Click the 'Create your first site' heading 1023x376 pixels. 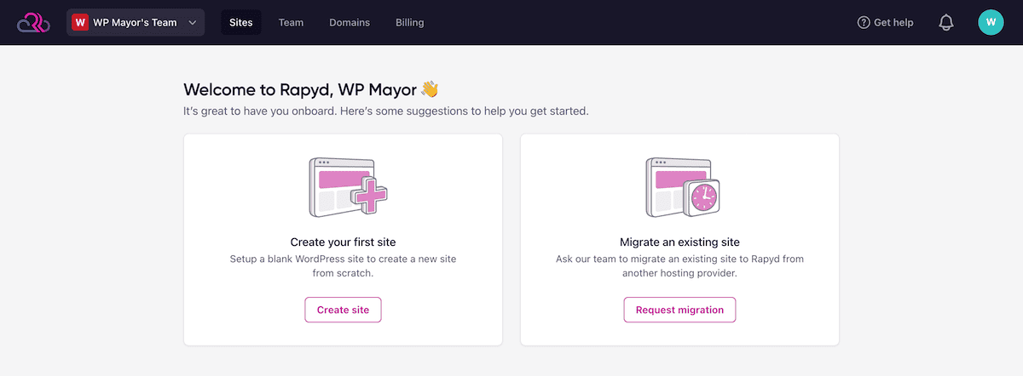pyautogui.click(x=343, y=242)
